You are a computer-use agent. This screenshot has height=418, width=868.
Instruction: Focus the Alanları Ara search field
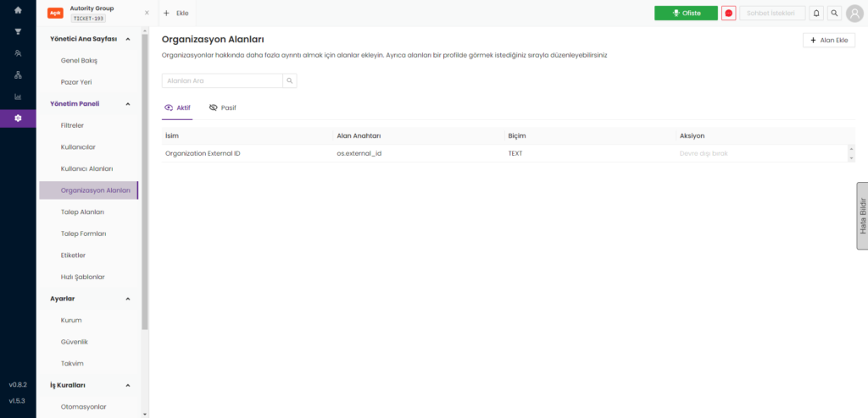tap(222, 80)
